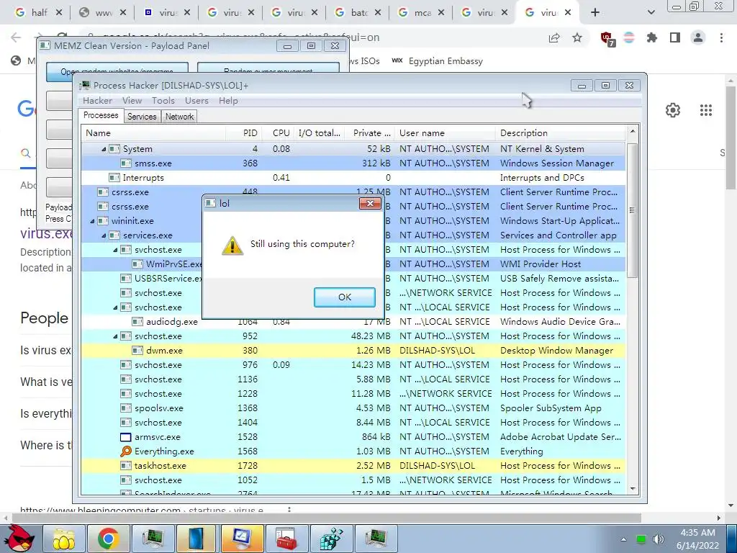Screen dimensions: 737x553
Task: Open the Tools menu in Process Hacker
Action: tap(163, 101)
